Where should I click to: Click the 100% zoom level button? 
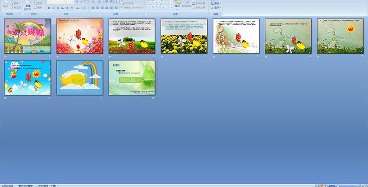(x=332, y=186)
